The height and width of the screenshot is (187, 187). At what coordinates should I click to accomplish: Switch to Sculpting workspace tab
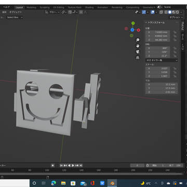45,7
